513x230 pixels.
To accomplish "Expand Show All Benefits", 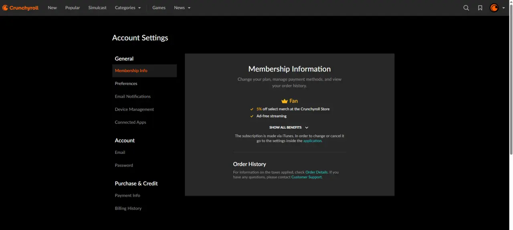I will [x=289, y=127].
